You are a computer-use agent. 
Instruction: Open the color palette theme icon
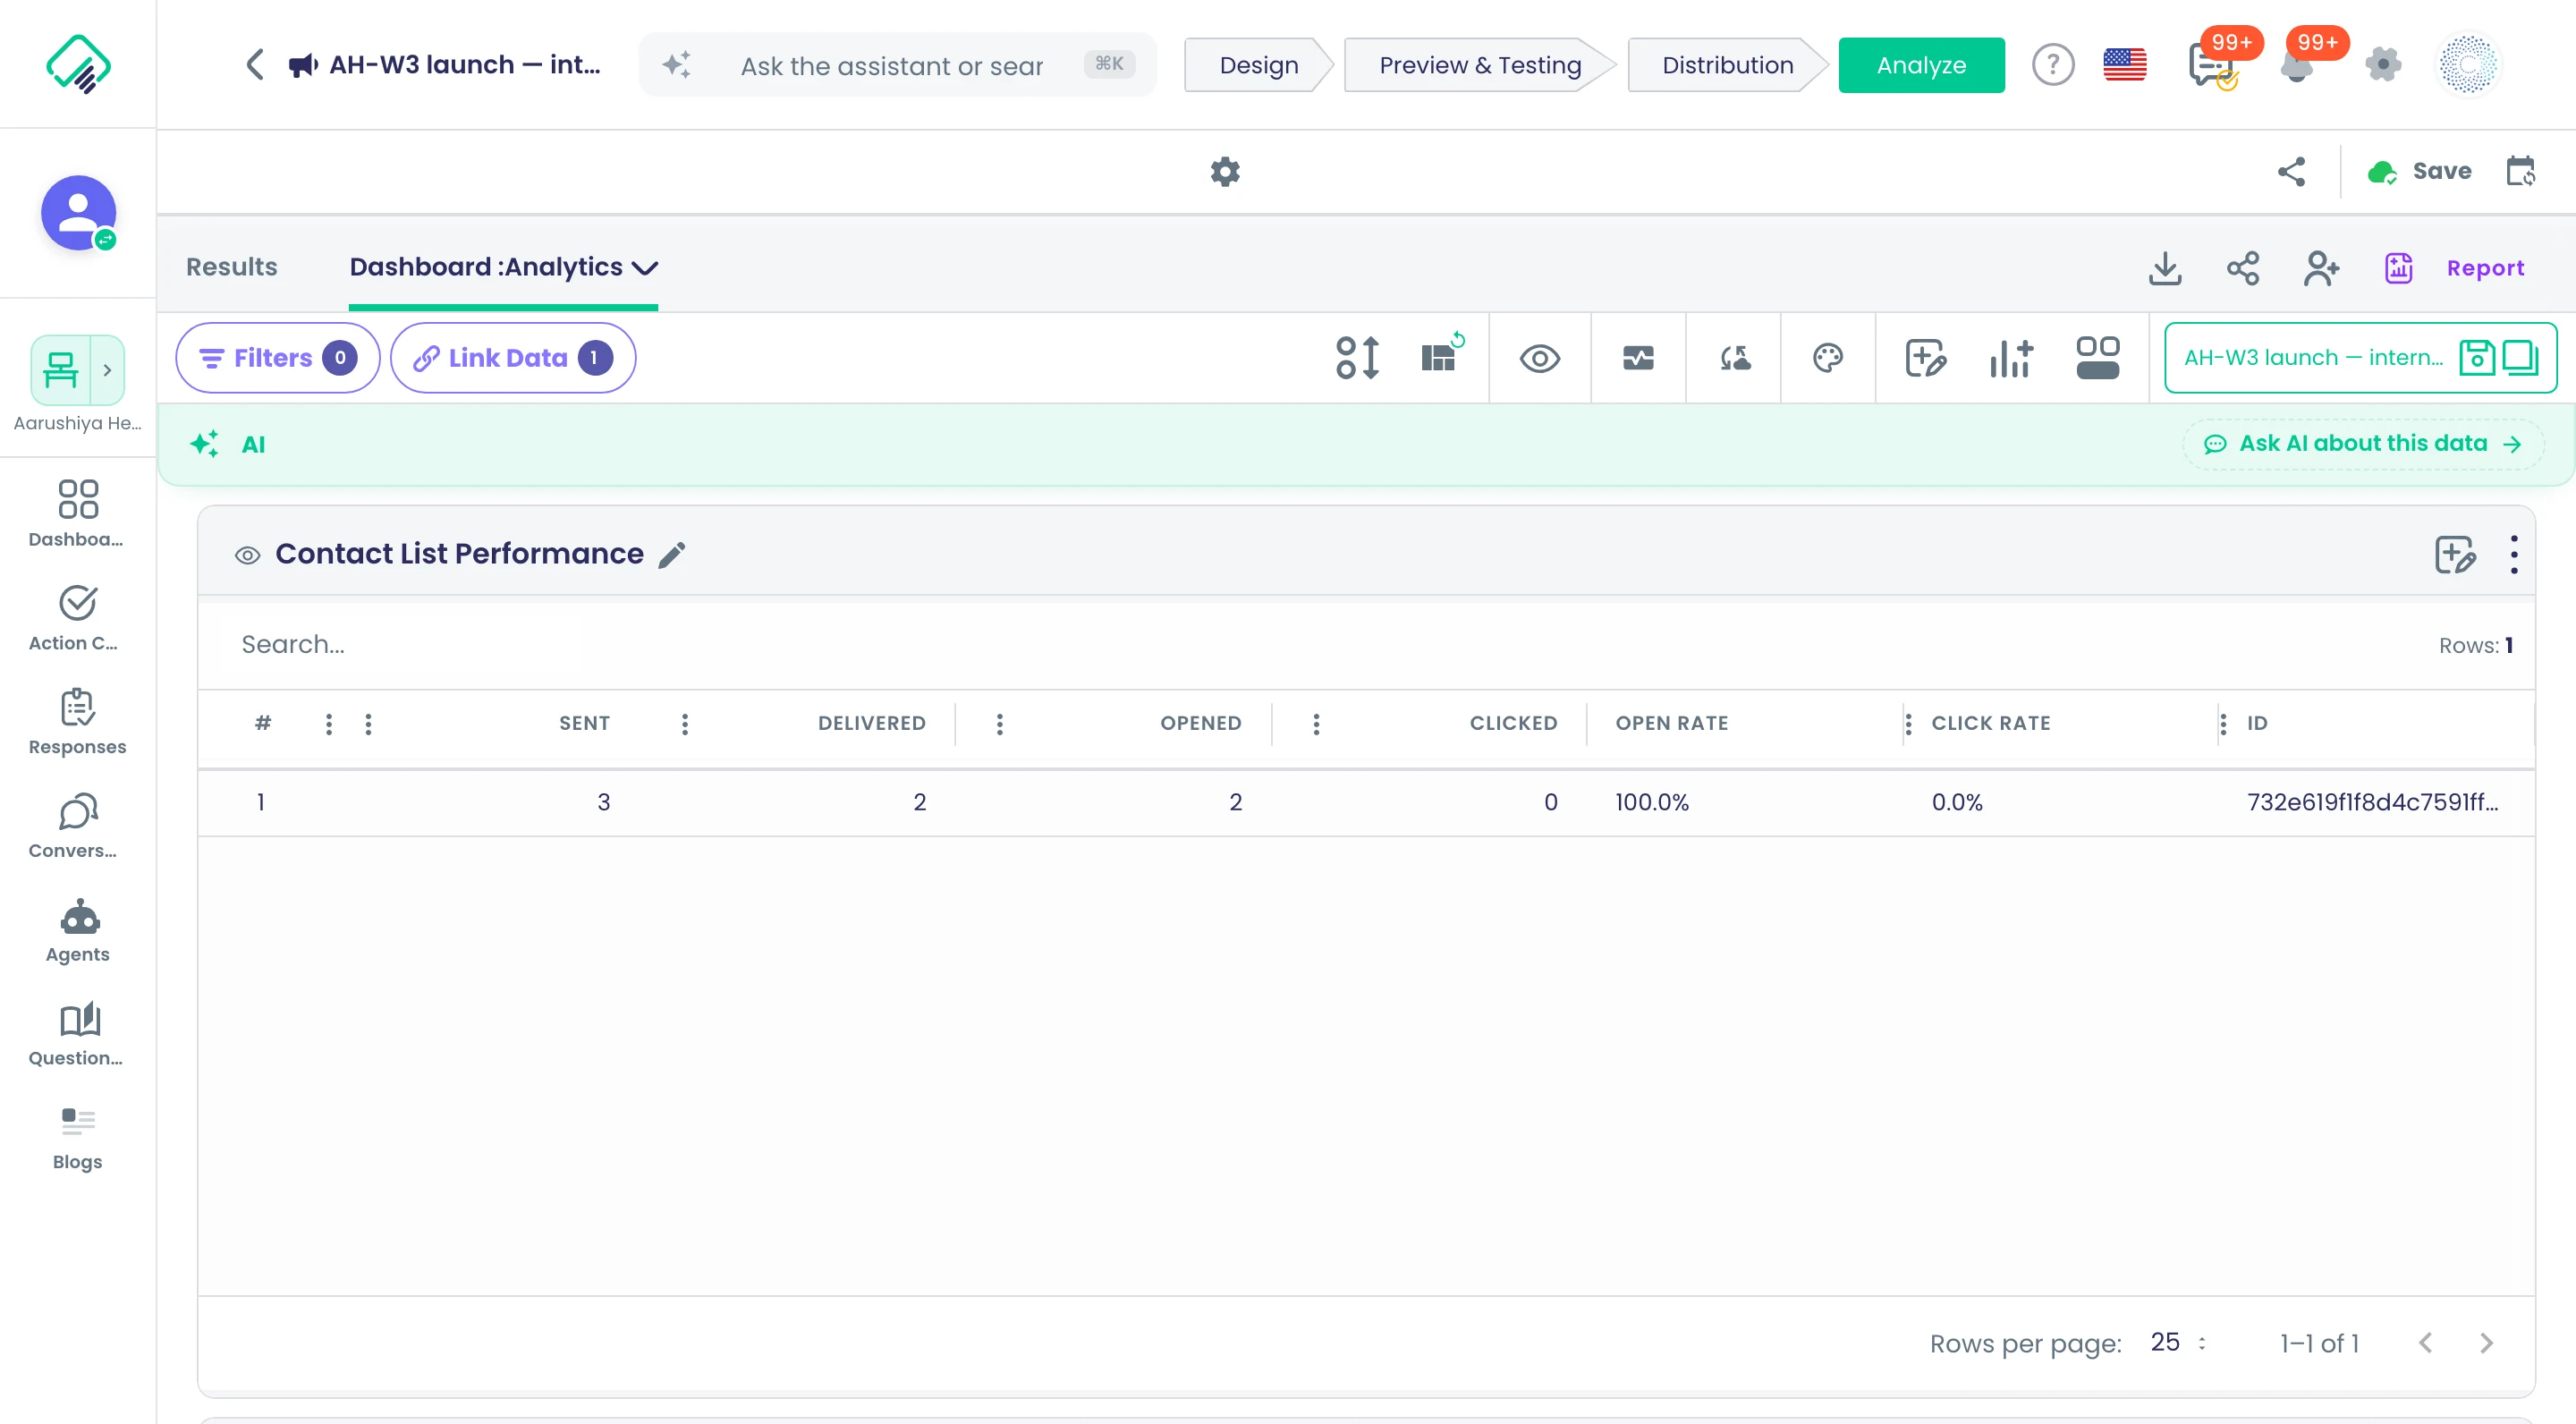(x=1828, y=358)
